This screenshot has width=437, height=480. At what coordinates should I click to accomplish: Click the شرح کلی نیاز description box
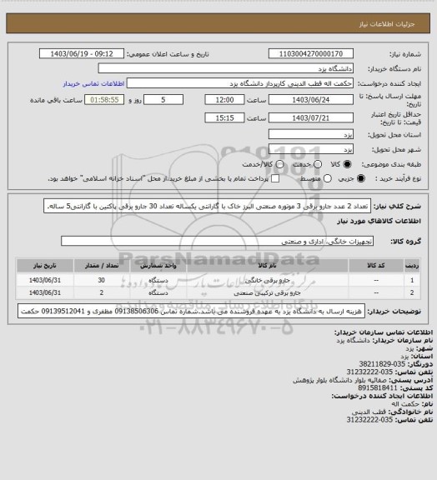coord(207,207)
